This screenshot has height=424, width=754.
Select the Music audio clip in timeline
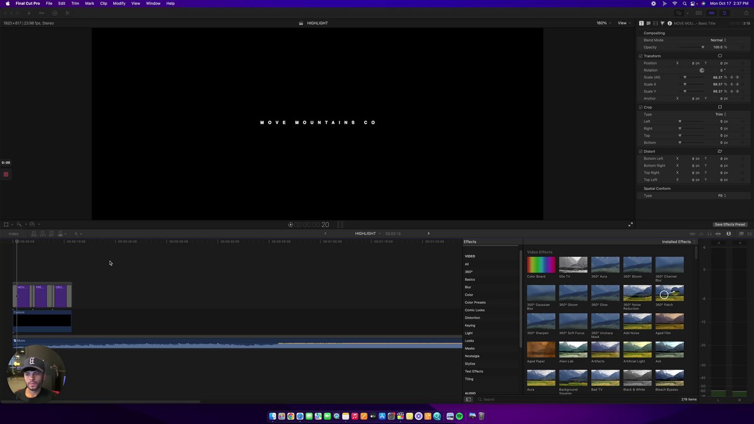pyautogui.click(x=237, y=344)
